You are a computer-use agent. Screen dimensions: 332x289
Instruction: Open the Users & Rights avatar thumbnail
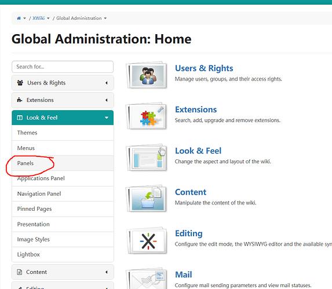(147, 76)
